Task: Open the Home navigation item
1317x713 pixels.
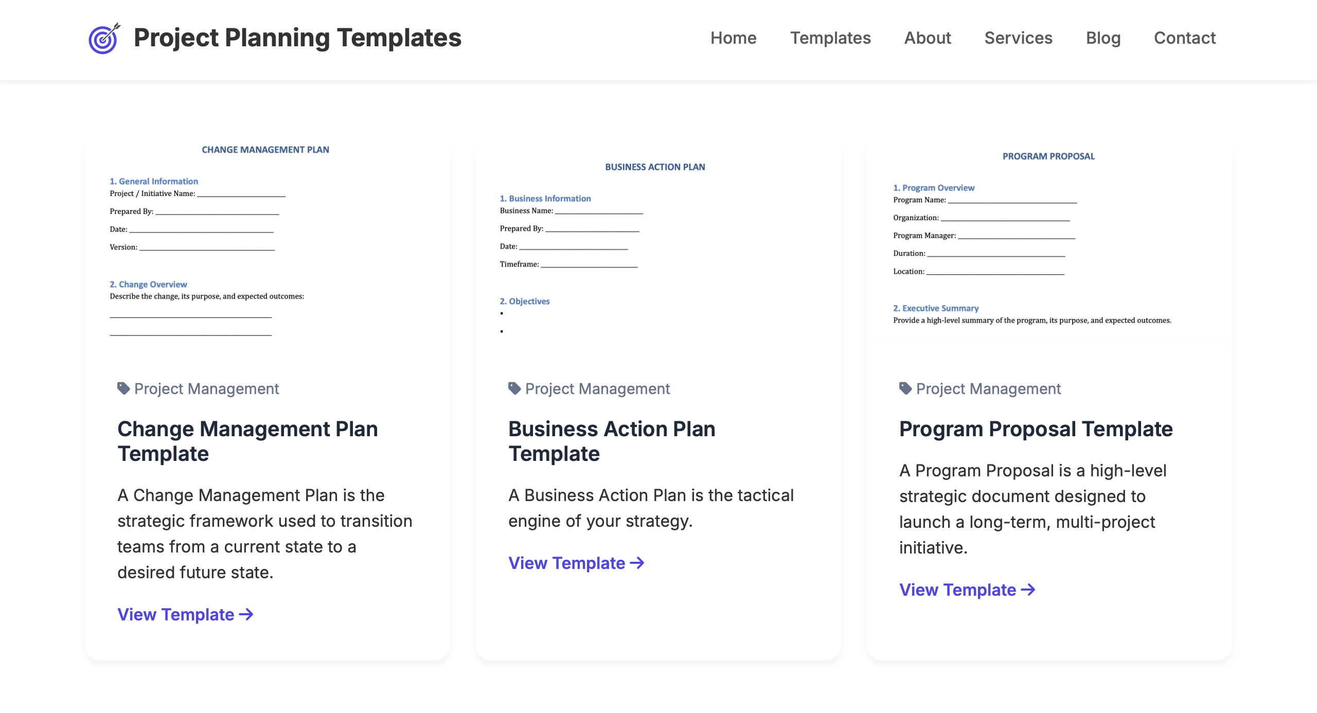Action: pos(733,38)
